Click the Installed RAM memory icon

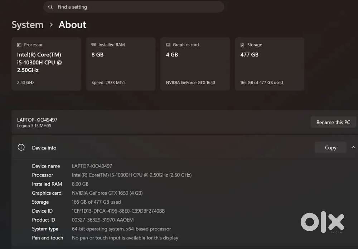click(x=93, y=44)
